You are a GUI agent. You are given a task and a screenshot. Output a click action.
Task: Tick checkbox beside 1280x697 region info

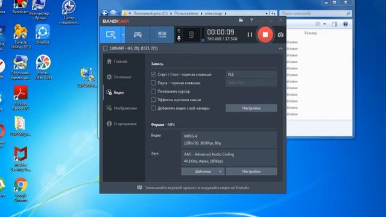pos(105,48)
